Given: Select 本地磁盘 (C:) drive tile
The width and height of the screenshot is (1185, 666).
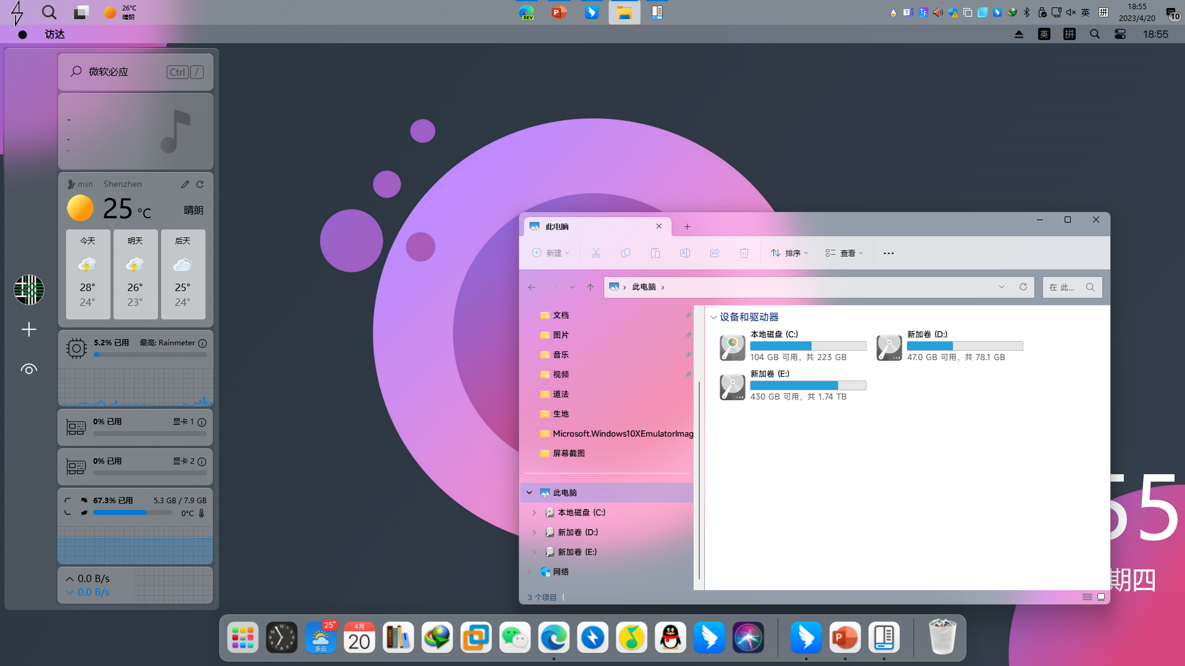Looking at the screenshot, I should pos(792,347).
